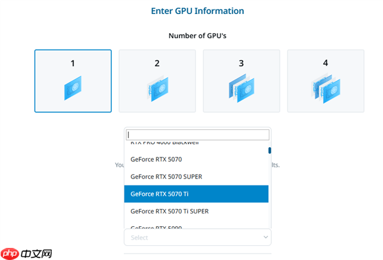The image size is (383, 260).
Task: Click the Enter GPU Information heading
Action: (x=197, y=11)
